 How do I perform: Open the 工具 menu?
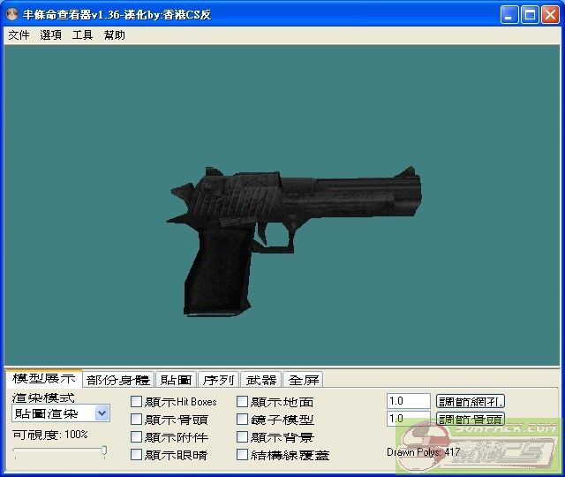82,35
